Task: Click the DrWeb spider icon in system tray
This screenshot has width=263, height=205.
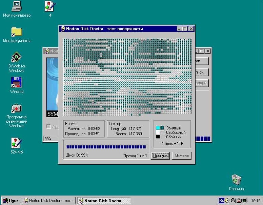Action: (x=244, y=201)
